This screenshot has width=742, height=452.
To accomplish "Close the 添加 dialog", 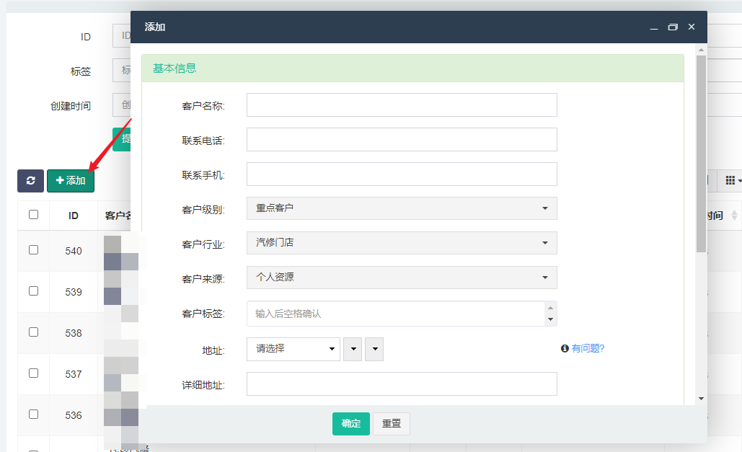I will pyautogui.click(x=692, y=27).
